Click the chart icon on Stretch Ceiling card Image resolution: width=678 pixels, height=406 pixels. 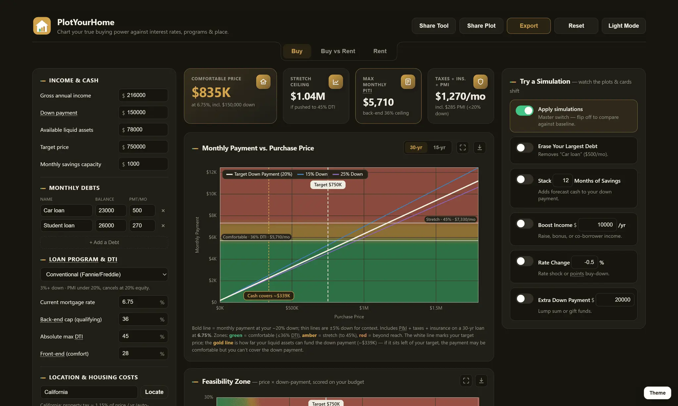[336, 82]
